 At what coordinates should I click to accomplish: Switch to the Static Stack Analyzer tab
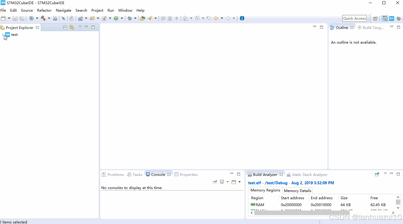click(x=307, y=174)
